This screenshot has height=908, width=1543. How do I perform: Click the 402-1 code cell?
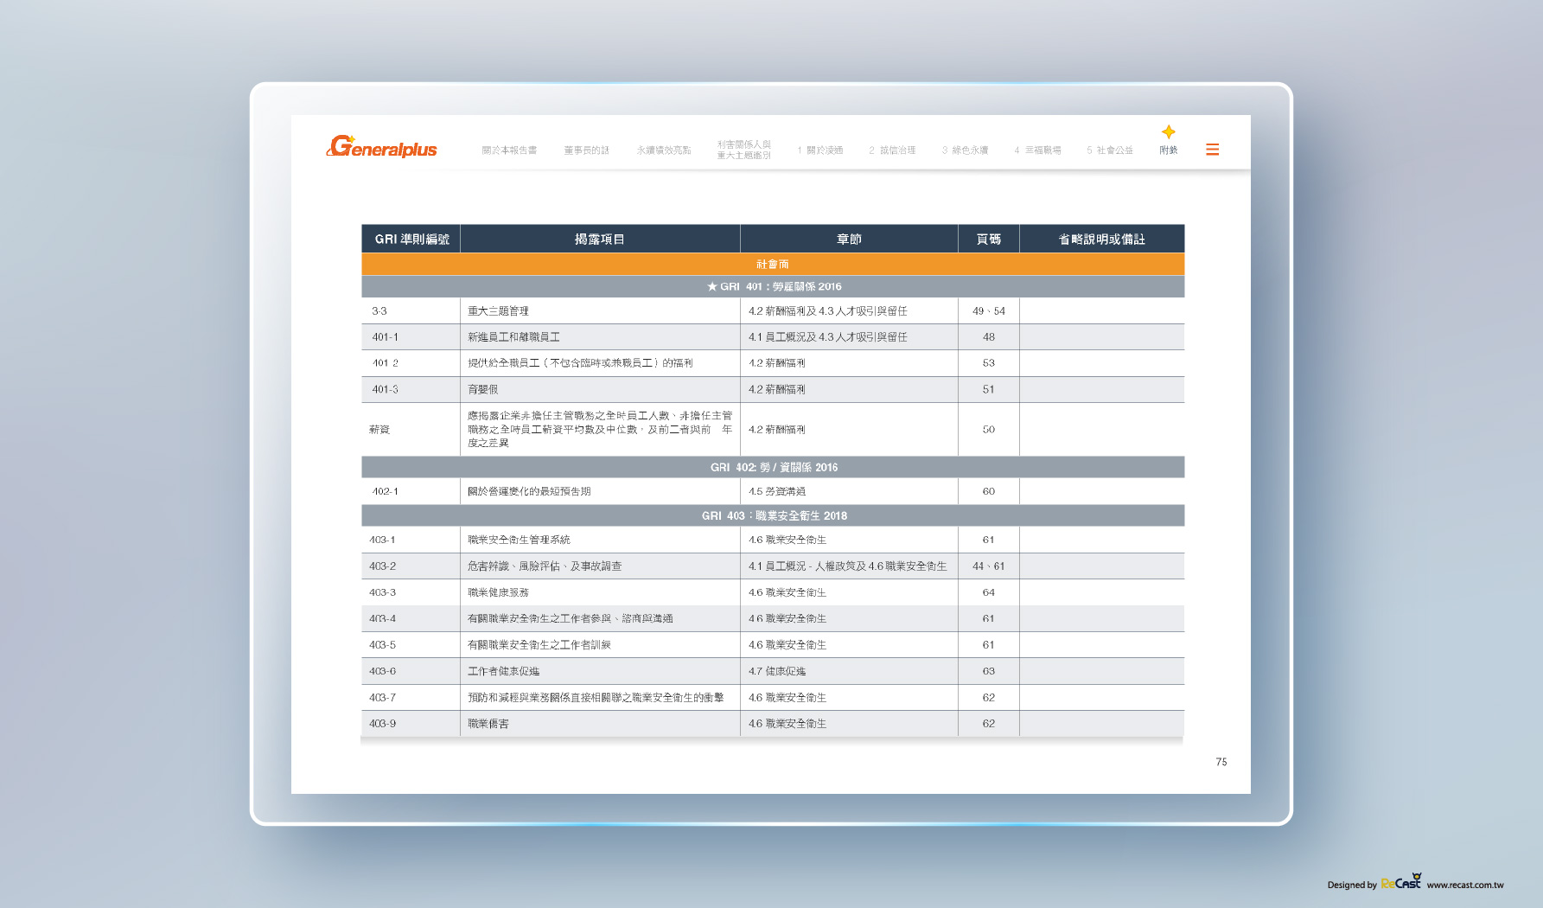pos(411,491)
